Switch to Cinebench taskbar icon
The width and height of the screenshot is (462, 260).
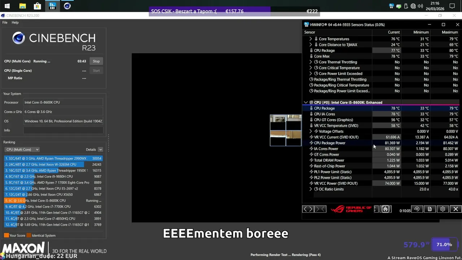click(67, 6)
